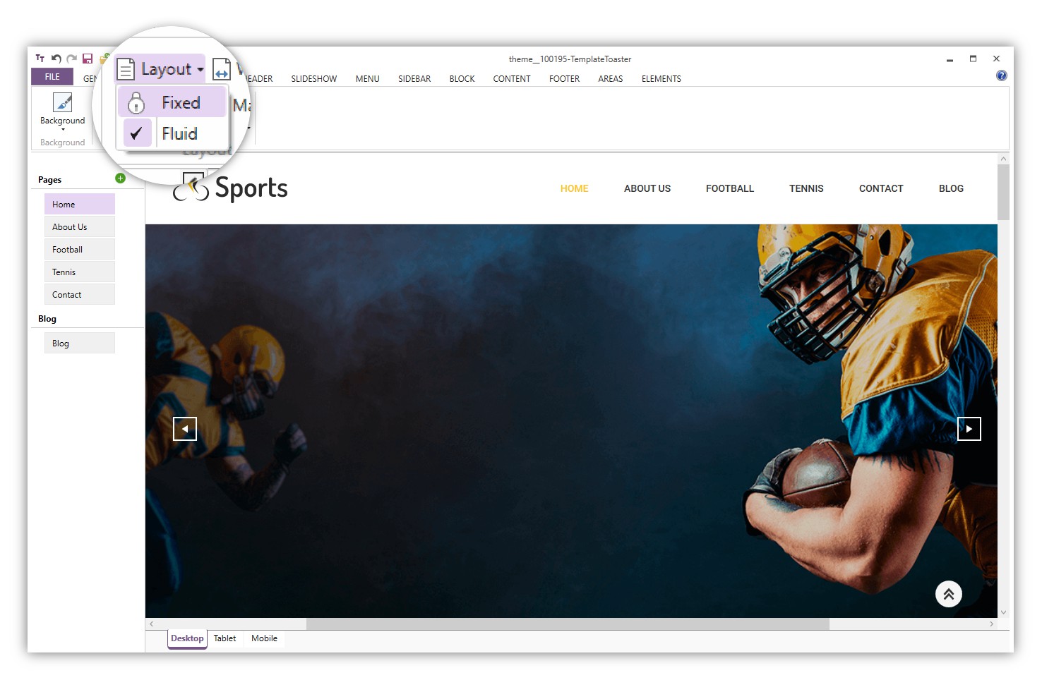This screenshot has height=680, width=1042.
Task: Switch to the AREAS ribbon tab
Action: click(611, 79)
